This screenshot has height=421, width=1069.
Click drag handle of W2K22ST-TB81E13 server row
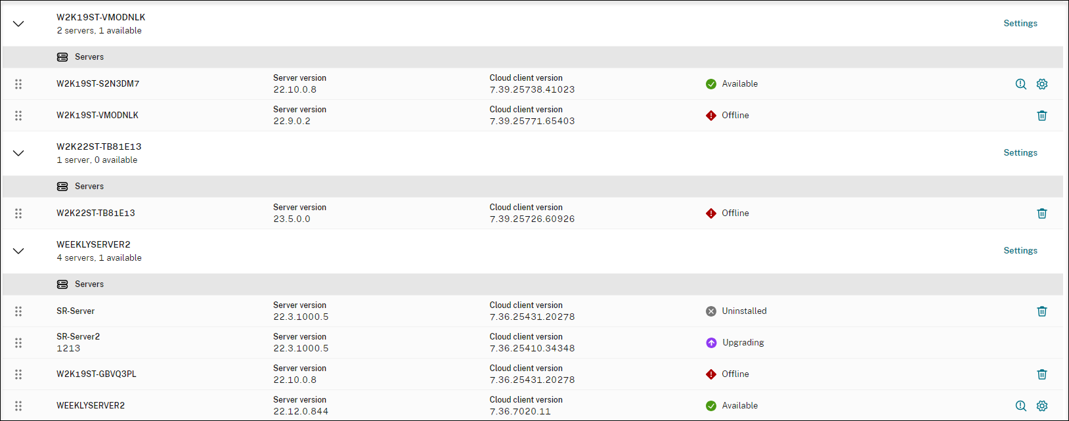(18, 213)
